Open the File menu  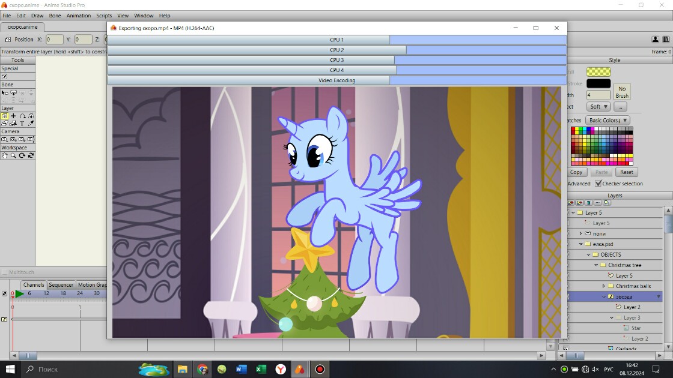point(7,16)
